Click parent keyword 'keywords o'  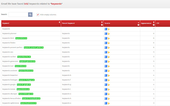67,103
